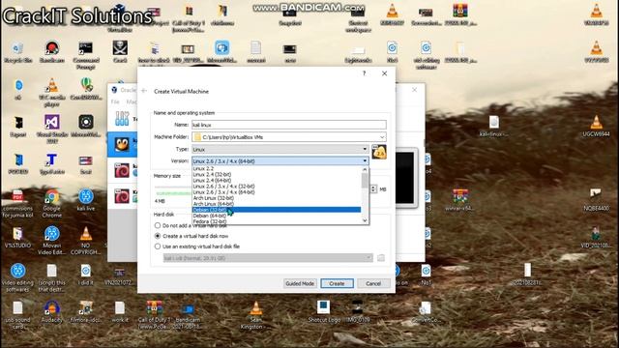Viewport: 619px width, 348px height.
Task: Open Google Chrome desktop shortcut
Action: pos(51,204)
